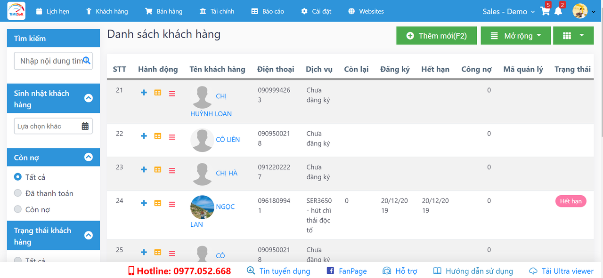This screenshot has width=603, height=278.
Task: Open the Lựa chọn khác date picker
Action: [x=53, y=126]
